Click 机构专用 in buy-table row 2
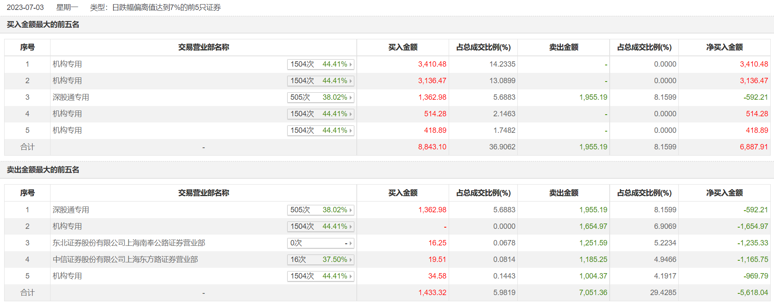 [x=67, y=81]
